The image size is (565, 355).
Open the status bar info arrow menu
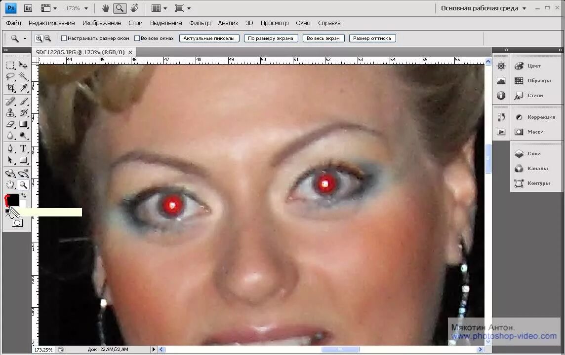(x=154, y=349)
